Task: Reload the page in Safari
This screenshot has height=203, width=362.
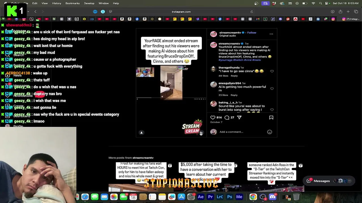Action: tap(252, 12)
